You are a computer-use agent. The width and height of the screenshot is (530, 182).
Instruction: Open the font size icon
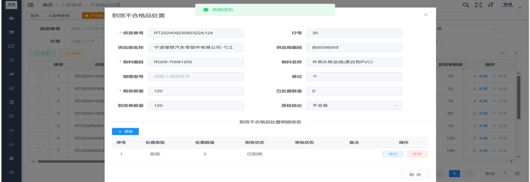click(490, 5)
